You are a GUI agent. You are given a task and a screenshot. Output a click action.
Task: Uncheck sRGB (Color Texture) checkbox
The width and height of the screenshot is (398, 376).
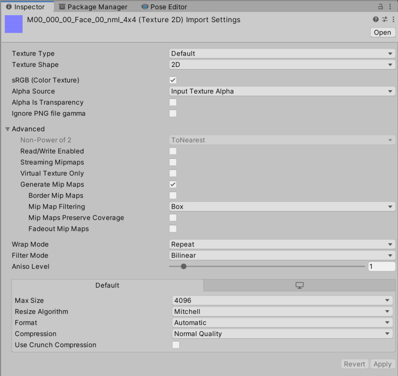click(173, 80)
